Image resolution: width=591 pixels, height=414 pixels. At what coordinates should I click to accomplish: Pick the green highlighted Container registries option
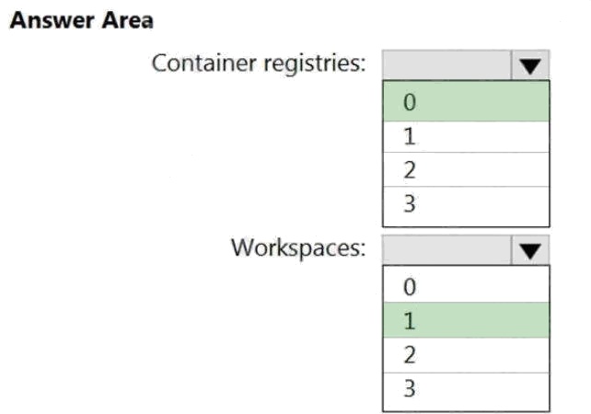466,103
